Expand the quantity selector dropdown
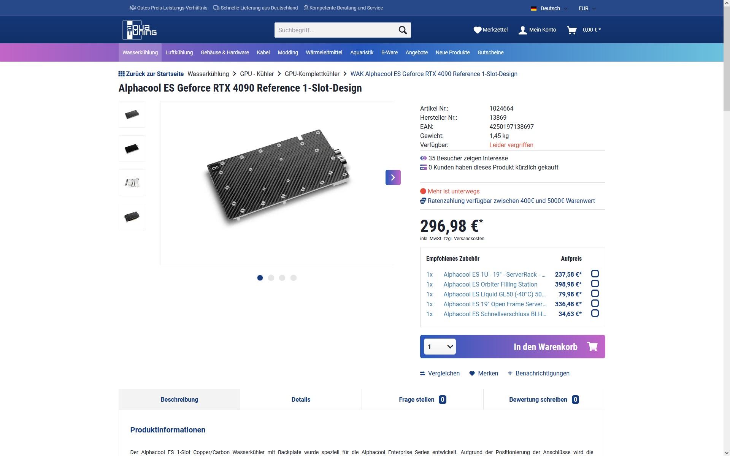Viewport: 730px width, 456px height. 440,347
